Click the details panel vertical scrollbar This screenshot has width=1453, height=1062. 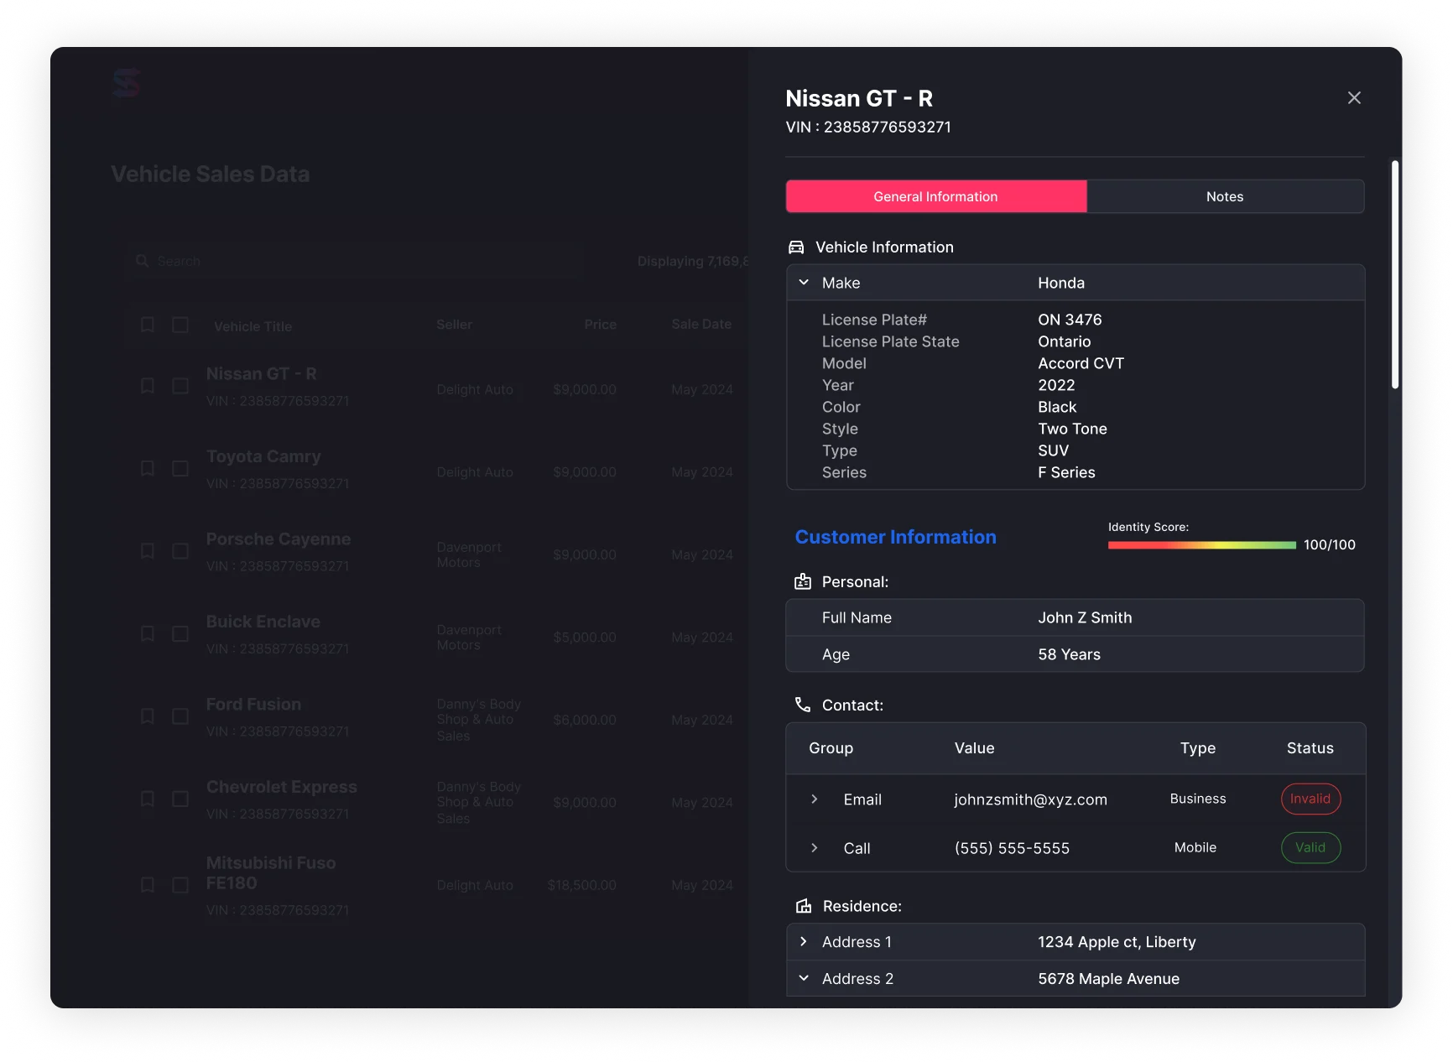click(1395, 274)
